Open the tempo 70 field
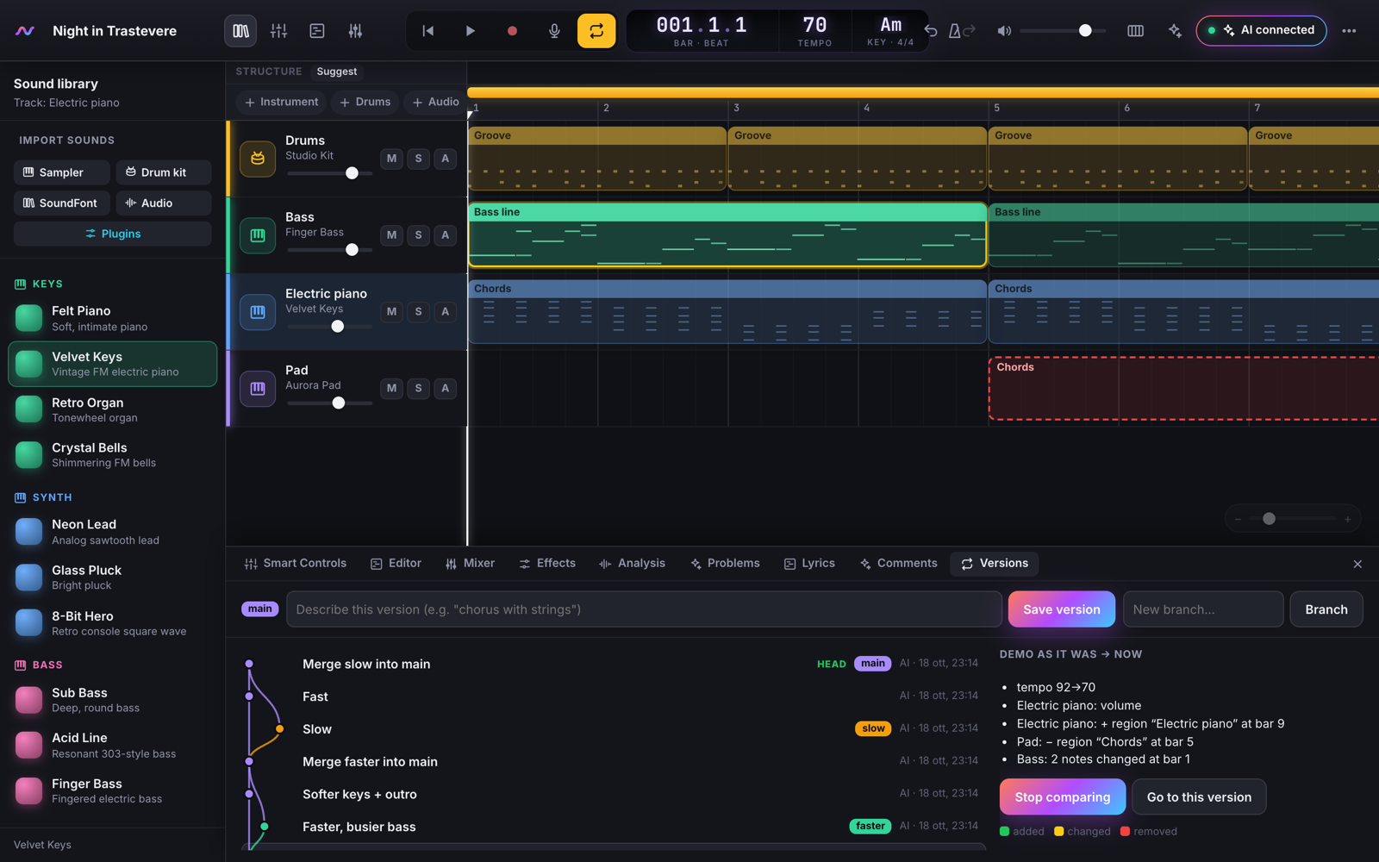Image resolution: width=1379 pixels, height=862 pixels. click(x=814, y=31)
